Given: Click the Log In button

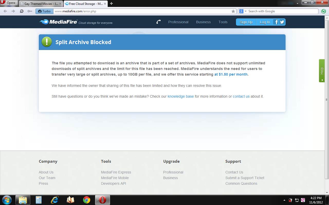Looking at the screenshot, I should click(x=264, y=22).
